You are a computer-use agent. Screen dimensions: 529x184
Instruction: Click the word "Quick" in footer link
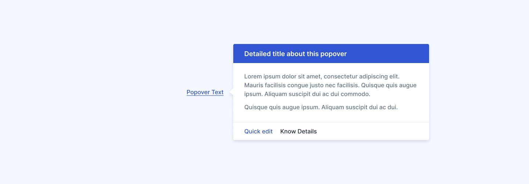[253, 131]
